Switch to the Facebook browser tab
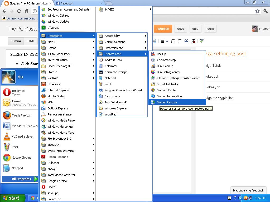The width and height of the screenshot is (270, 202). pos(79,3)
